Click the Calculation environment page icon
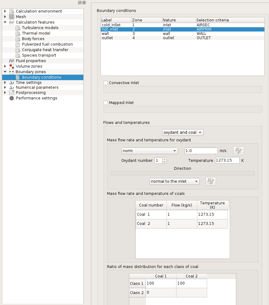Viewport: 269px width, 305px height. [12, 11]
